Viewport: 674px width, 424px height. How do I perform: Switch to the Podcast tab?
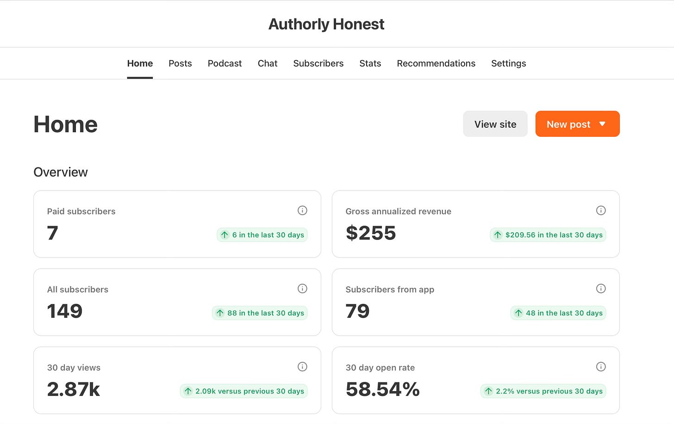[x=225, y=63]
